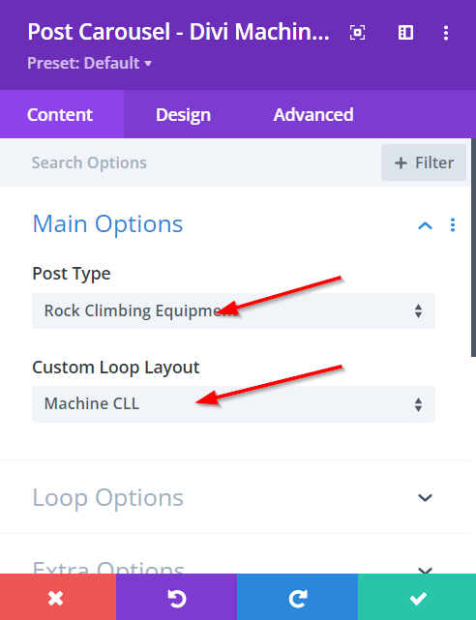Click the plus icon in Filter button
The image size is (476, 620).
(401, 162)
